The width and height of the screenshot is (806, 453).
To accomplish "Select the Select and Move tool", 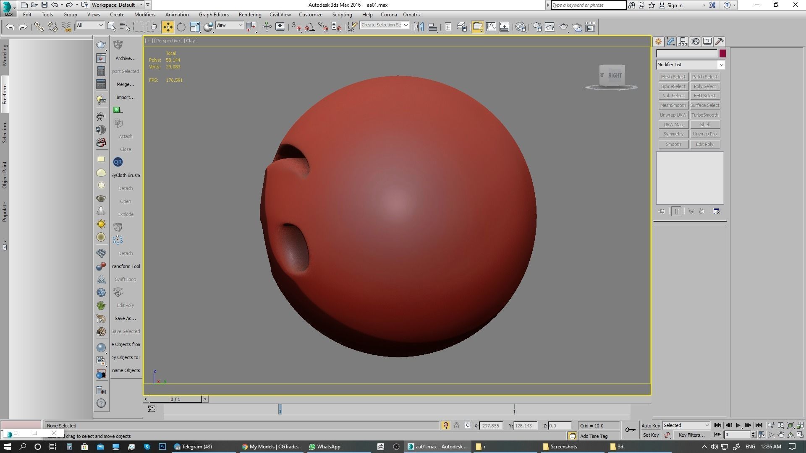I will (x=167, y=27).
